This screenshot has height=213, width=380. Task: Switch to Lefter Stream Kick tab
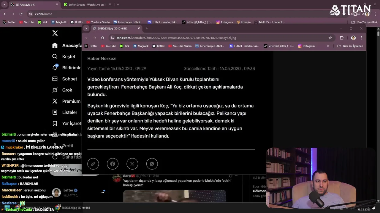tap(87, 5)
